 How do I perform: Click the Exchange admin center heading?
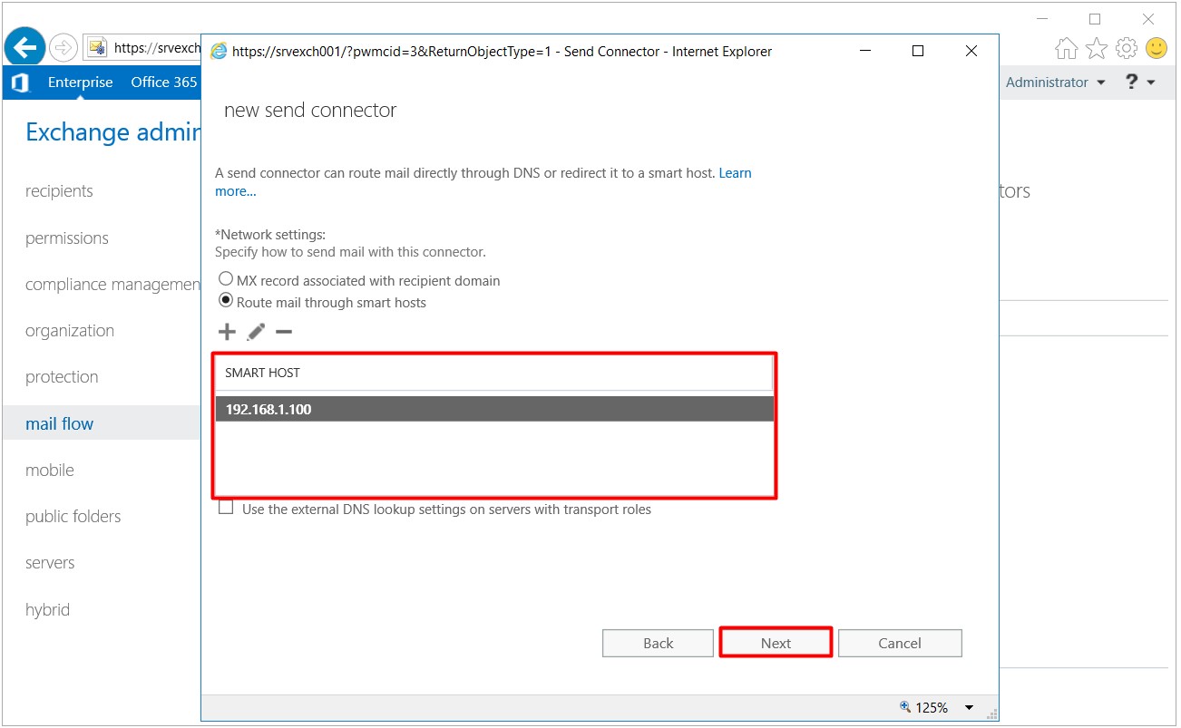pyautogui.click(x=112, y=132)
